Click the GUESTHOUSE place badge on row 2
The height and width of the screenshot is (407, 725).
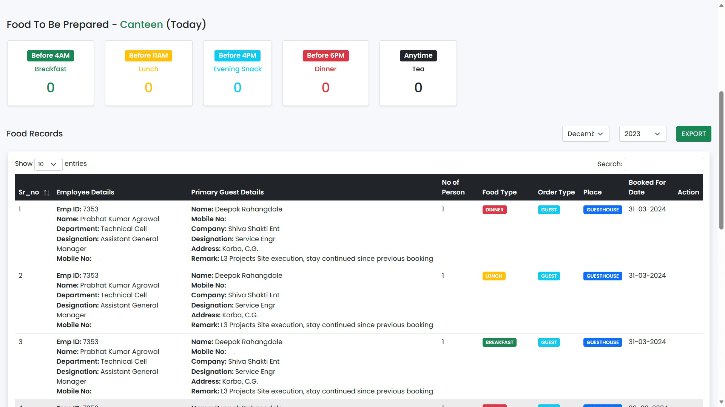(602, 276)
